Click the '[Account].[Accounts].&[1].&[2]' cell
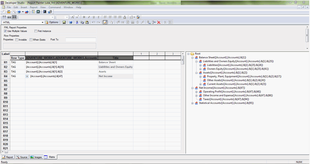This screenshot has width=310, height=164. click(62, 72)
